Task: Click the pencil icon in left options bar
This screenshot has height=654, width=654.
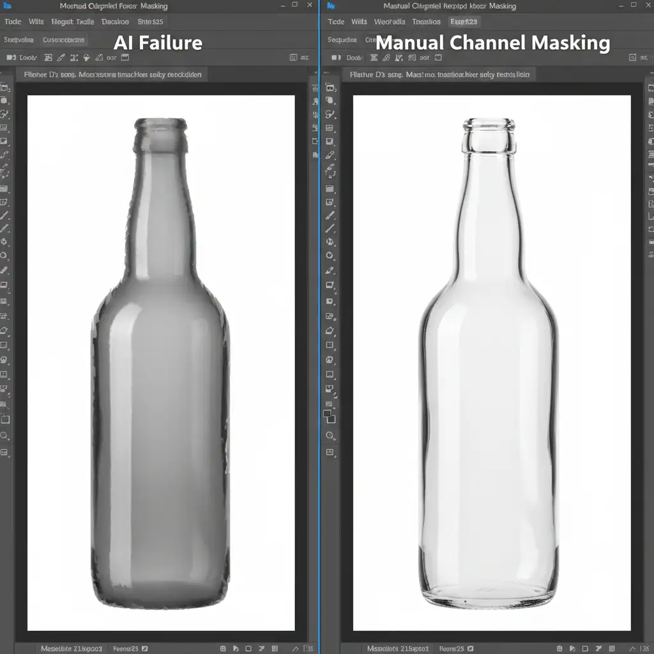Action: pyautogui.click(x=61, y=57)
